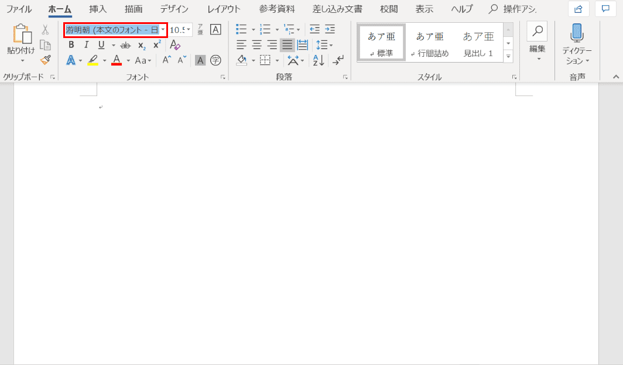Expand highlight color dropdown arrow
Viewport: 623px width, 365px height.
pyautogui.click(x=104, y=61)
